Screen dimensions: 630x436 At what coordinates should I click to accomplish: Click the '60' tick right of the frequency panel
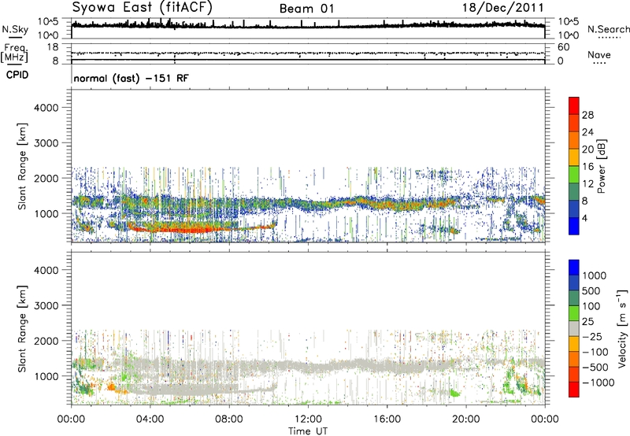pos(563,47)
